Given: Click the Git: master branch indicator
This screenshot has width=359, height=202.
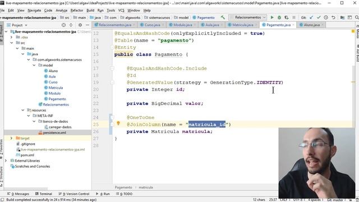Looking at the screenshot, I should coord(336,200).
